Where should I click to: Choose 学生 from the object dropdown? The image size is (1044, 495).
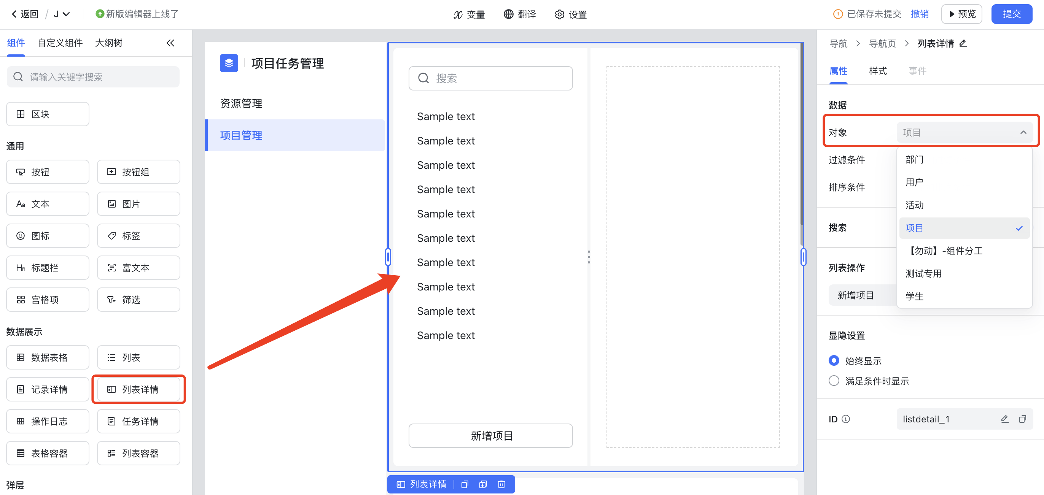click(964, 297)
